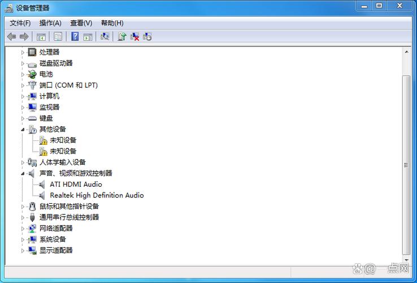Expand the 显示适配器 node

coord(23,251)
